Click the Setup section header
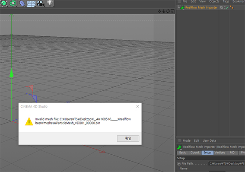245x172 pixels. (x=210, y=158)
